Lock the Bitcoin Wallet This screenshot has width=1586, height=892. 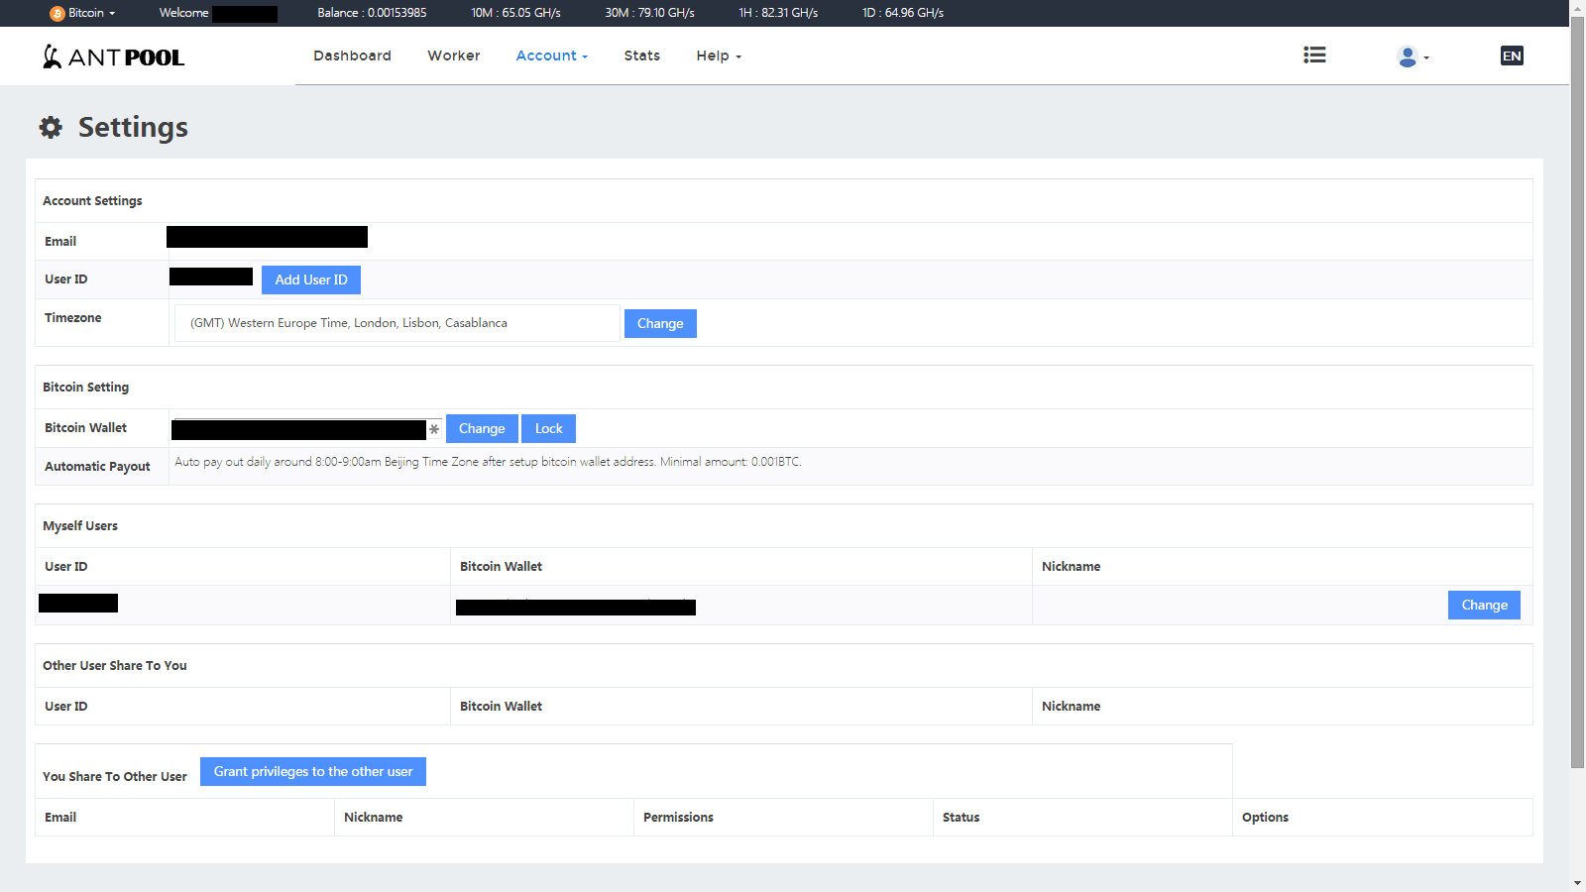click(549, 428)
